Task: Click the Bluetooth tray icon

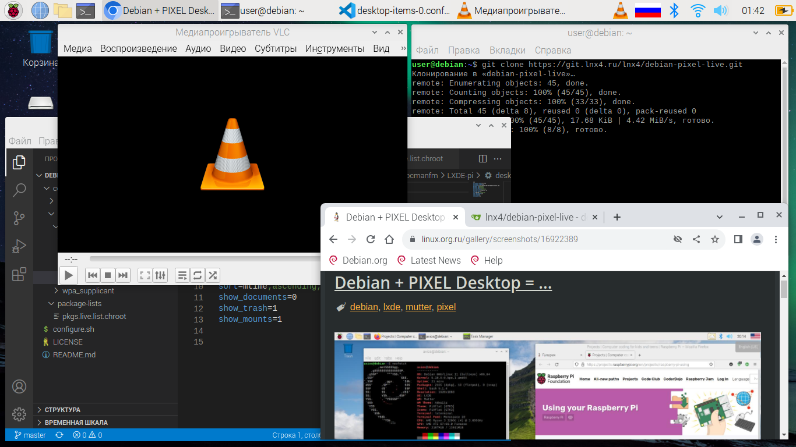Action: [x=674, y=10]
